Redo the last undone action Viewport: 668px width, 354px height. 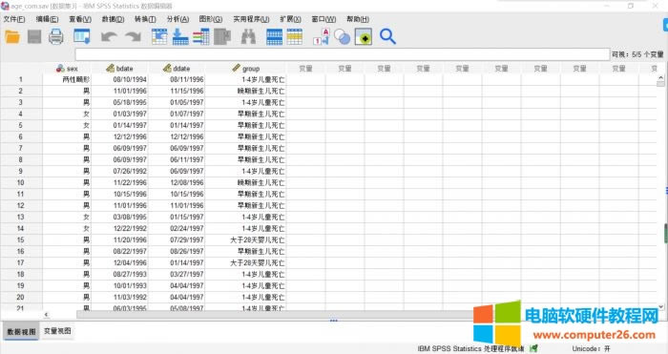pyautogui.click(x=133, y=37)
